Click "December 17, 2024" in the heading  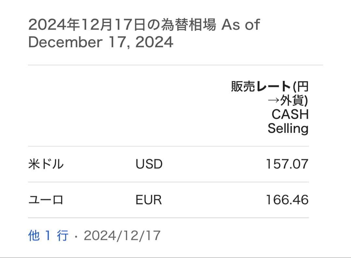pos(101,43)
